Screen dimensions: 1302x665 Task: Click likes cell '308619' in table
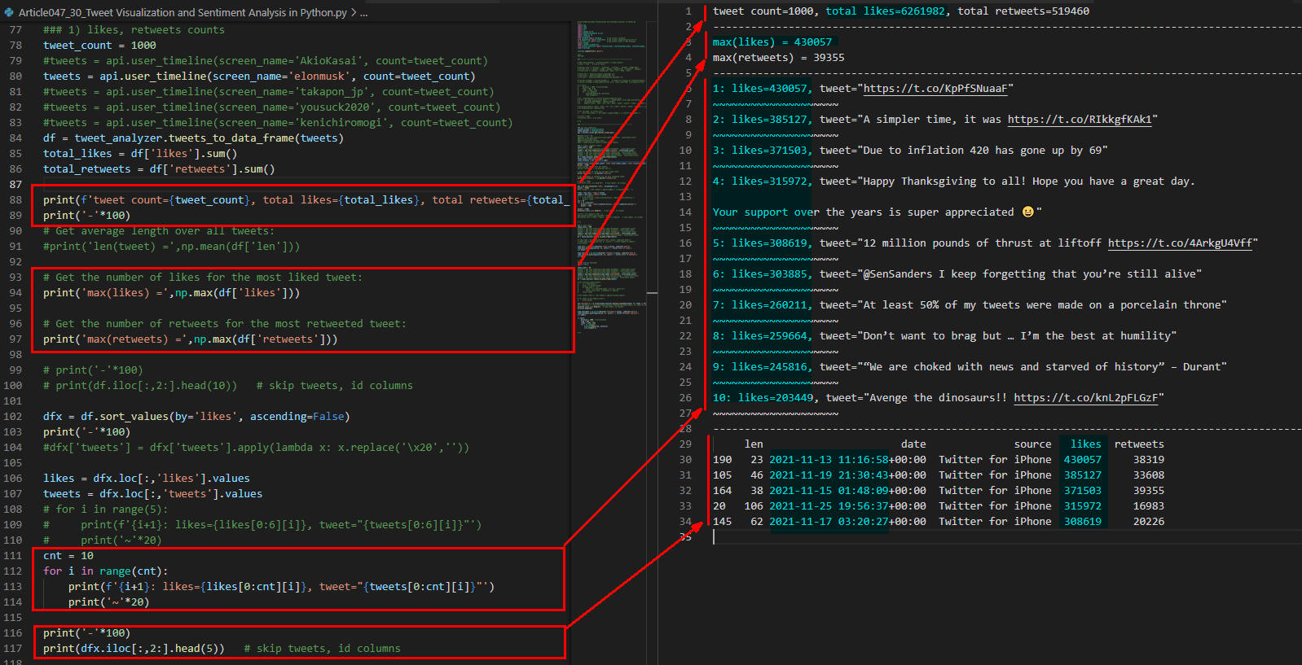coord(1083,521)
